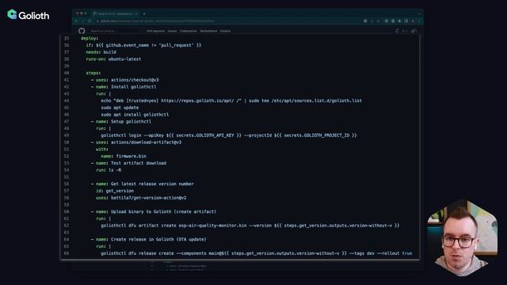Image resolution: width=507 pixels, height=285 pixels.
Task: Open the GitHub user avatar menu
Action: coord(414,31)
